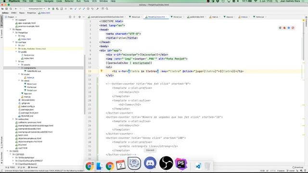Open System Preferences from the Dock
This screenshot has height=173, width=308.
pyautogui.click(x=134, y=163)
